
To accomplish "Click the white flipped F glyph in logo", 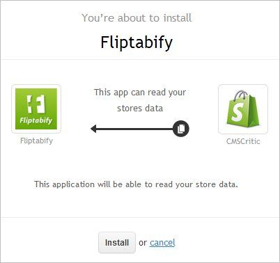I will [36, 104].
